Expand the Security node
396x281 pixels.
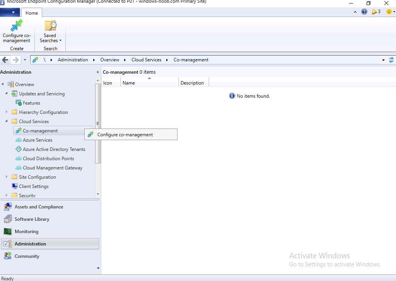coord(7,195)
